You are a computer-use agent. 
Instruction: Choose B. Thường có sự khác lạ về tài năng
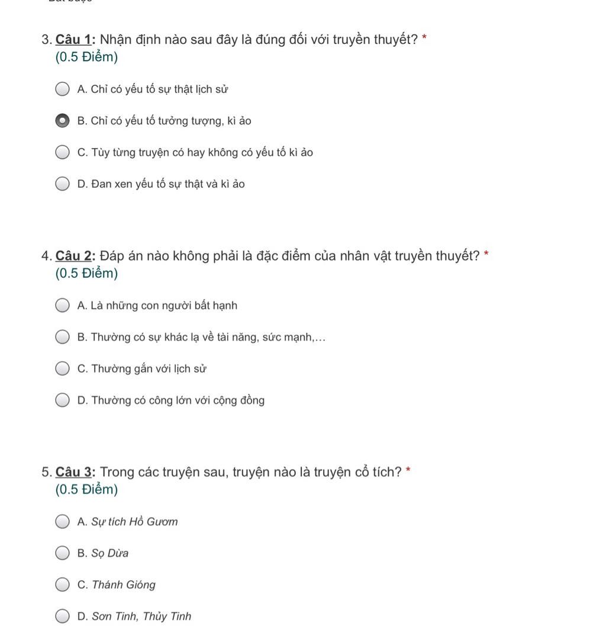click(x=62, y=337)
